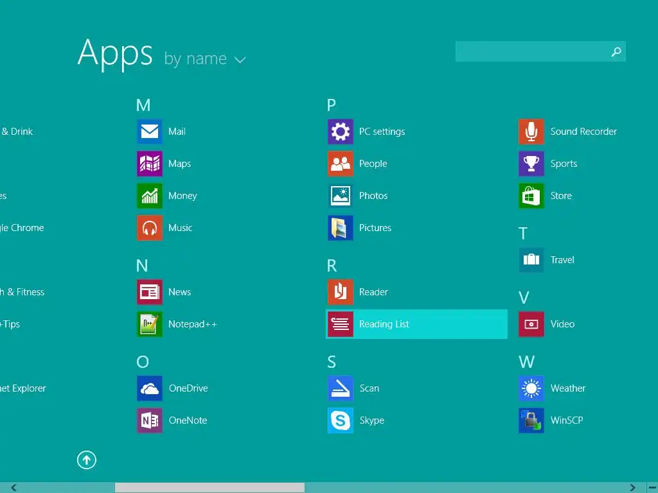Open the Pictures folder icon
The width and height of the screenshot is (658, 493).
click(341, 228)
